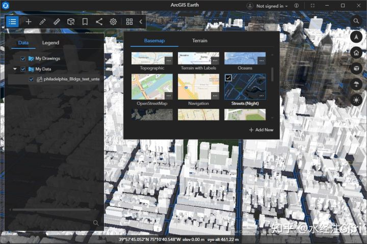Switch the 2D/3D cube view mode
The height and width of the screenshot is (244, 367).
tap(356, 69)
